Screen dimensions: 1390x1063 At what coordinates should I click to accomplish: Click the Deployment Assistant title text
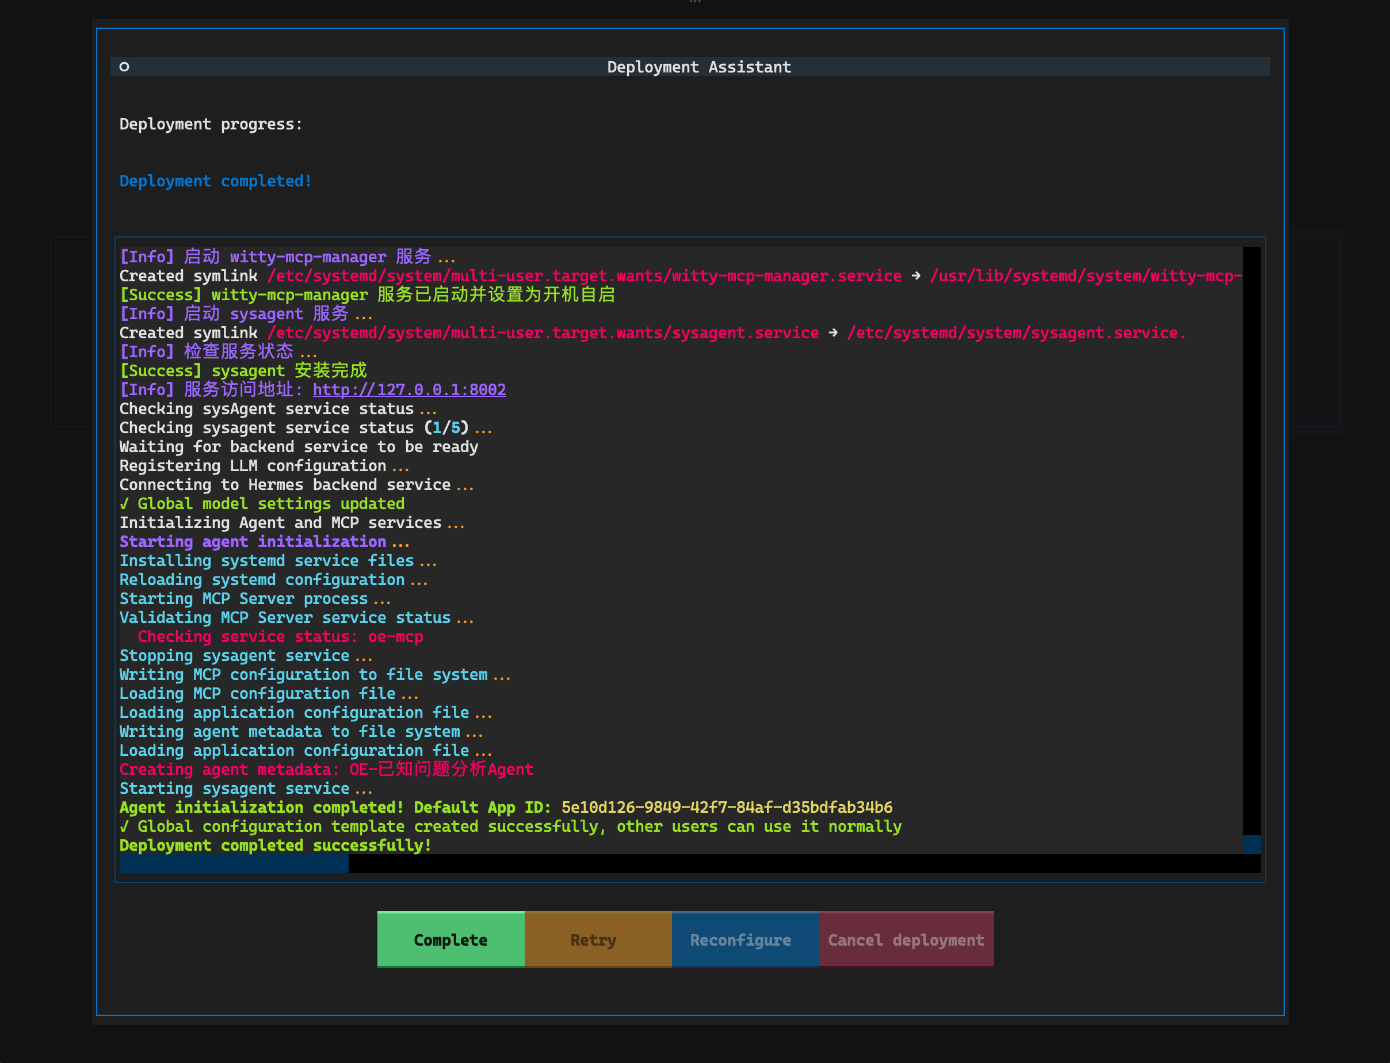698,67
